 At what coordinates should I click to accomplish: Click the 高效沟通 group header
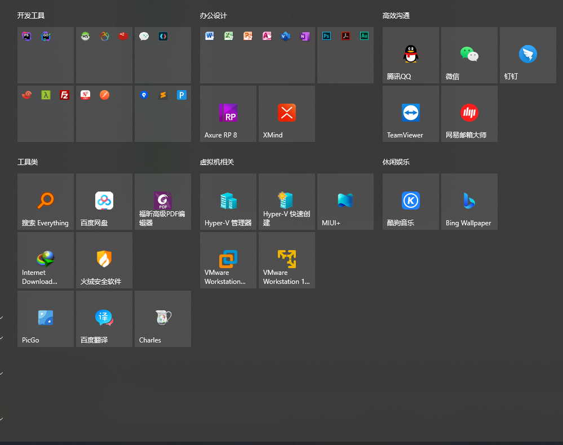click(x=396, y=15)
